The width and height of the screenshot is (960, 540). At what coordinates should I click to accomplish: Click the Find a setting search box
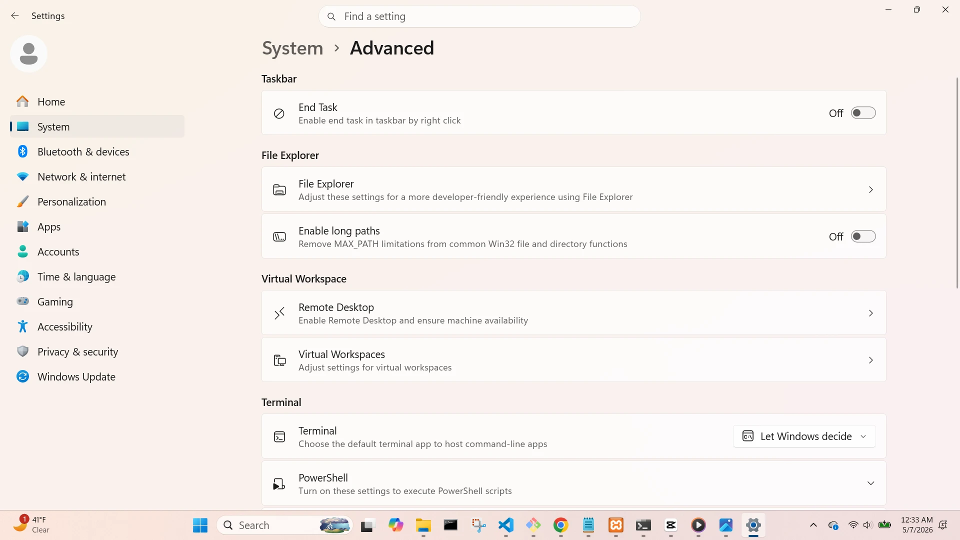pos(479,16)
